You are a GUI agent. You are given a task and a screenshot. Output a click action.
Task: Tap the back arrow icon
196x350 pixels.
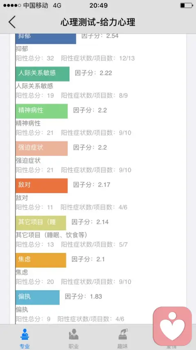click(12, 22)
